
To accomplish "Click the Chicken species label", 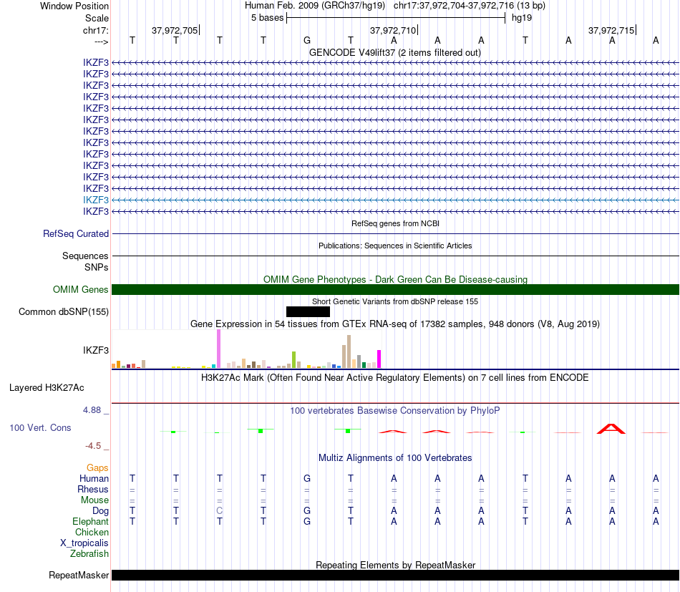I will tap(92, 532).
